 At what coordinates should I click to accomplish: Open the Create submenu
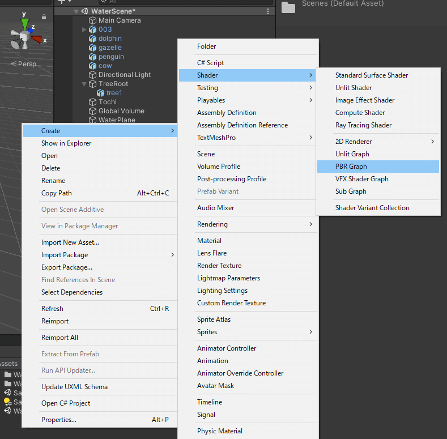coord(100,131)
